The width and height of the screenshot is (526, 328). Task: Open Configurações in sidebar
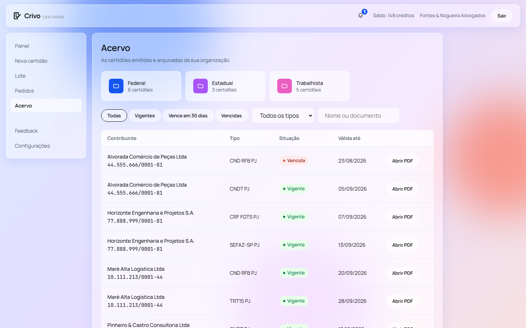coord(46,146)
